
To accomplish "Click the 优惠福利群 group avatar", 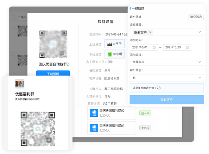I will 20,84.
